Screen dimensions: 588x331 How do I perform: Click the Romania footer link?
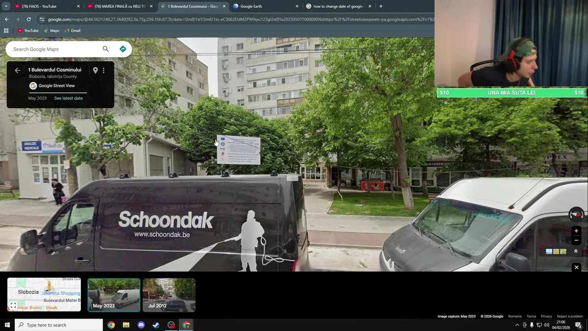(x=514, y=316)
